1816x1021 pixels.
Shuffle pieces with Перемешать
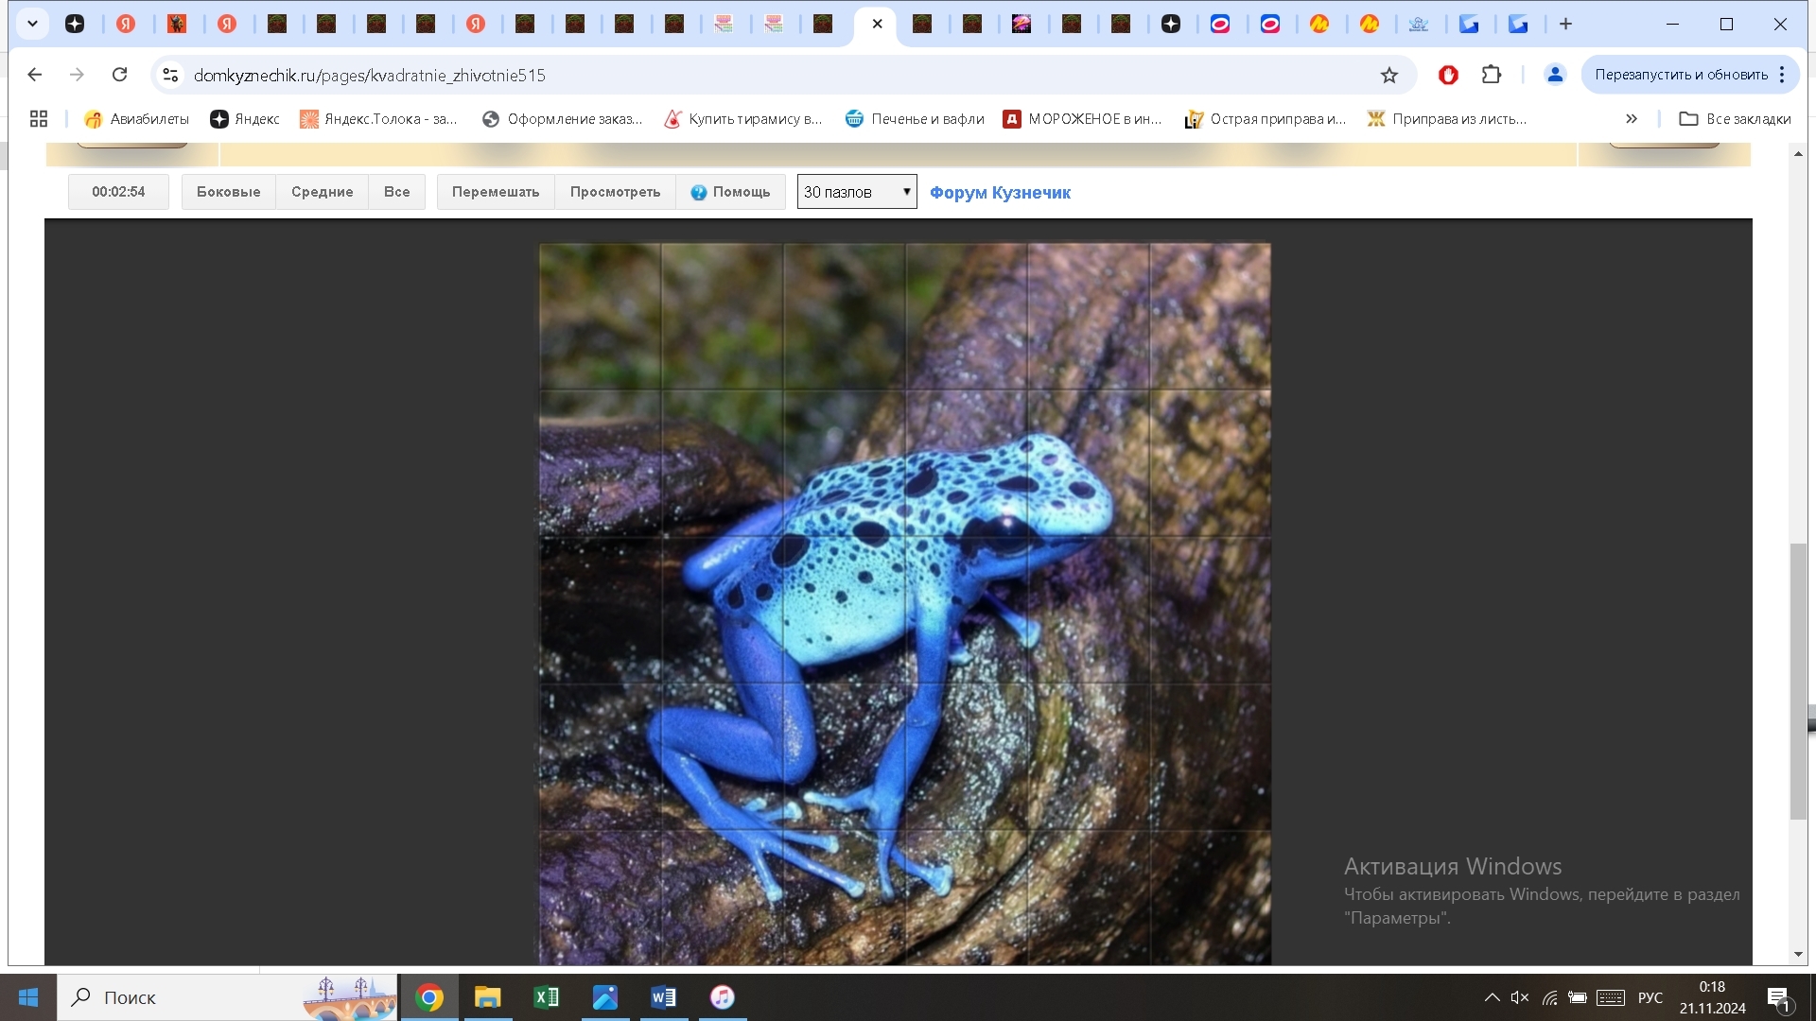pos(496,192)
